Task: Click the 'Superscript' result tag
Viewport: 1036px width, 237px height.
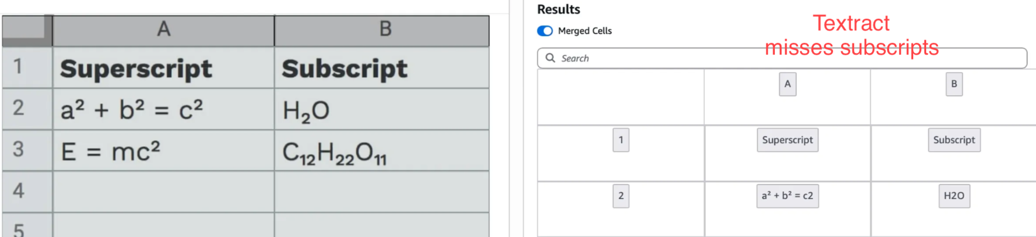Action: [787, 140]
